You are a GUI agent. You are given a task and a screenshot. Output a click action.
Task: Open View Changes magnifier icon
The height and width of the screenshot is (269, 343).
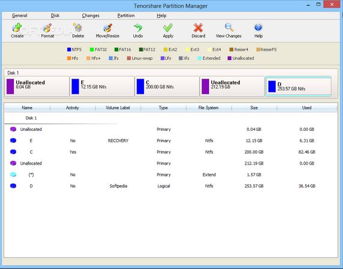[229, 28]
